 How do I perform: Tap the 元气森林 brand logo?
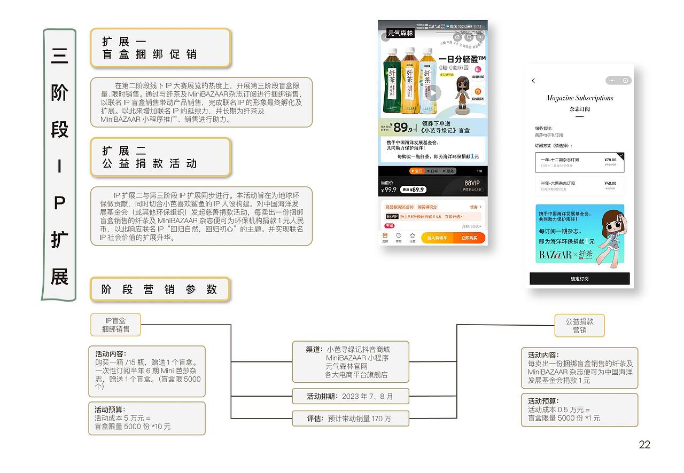400,33
